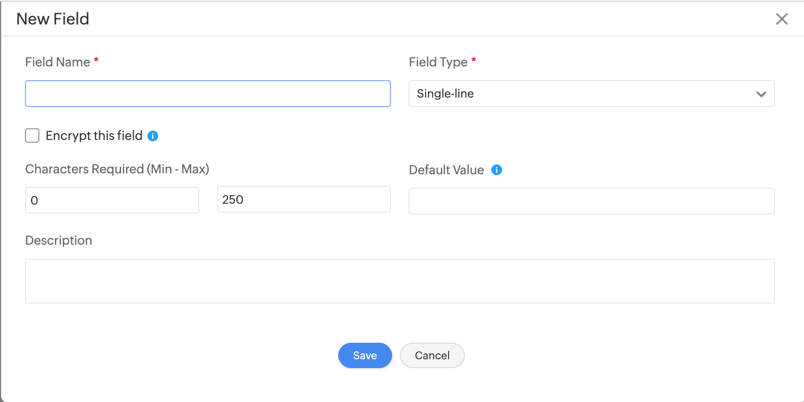Click the info icon beside Encrypt this field
The image size is (804, 402).
point(153,136)
